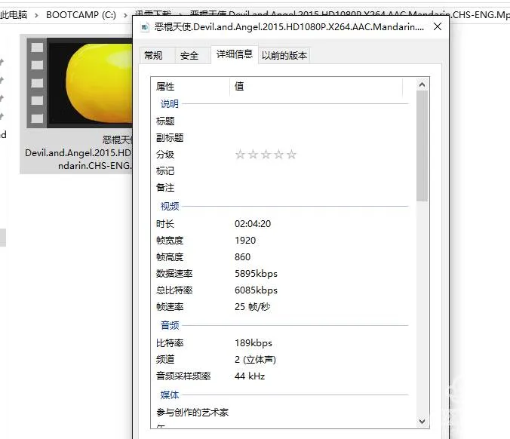510x439 pixels.
Task: Set rating to four stars
Action: (278, 155)
